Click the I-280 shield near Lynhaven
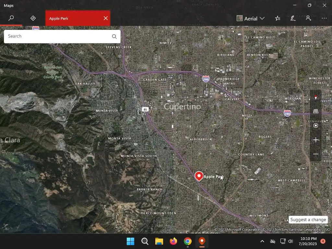 287,113
